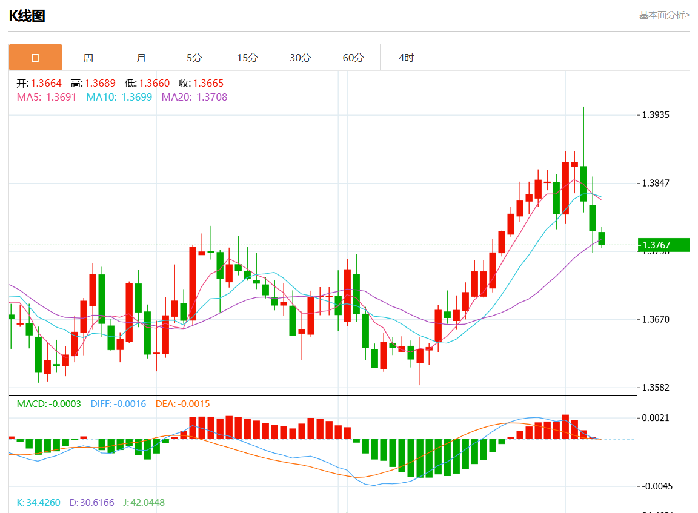Click the MA20: 1.3708 label
This screenshot has width=698, height=513.
[x=194, y=97]
